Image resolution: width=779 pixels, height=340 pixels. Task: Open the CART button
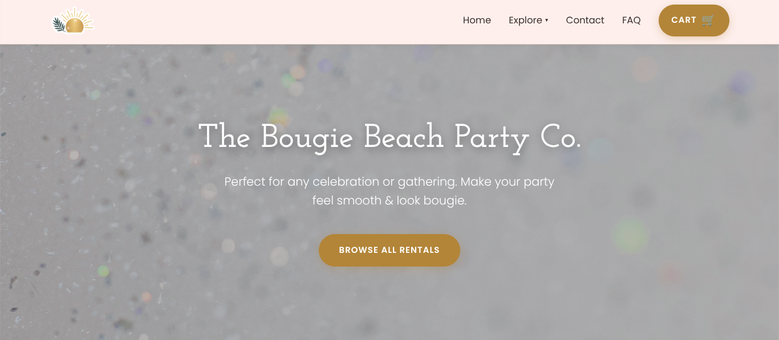(x=693, y=20)
